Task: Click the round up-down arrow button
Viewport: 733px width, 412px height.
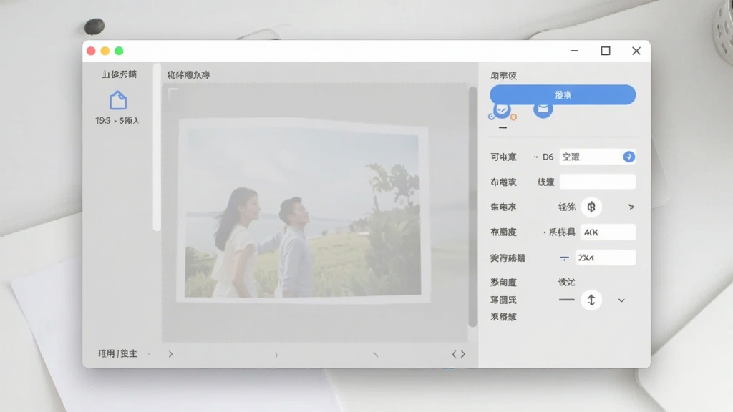Action: point(591,300)
